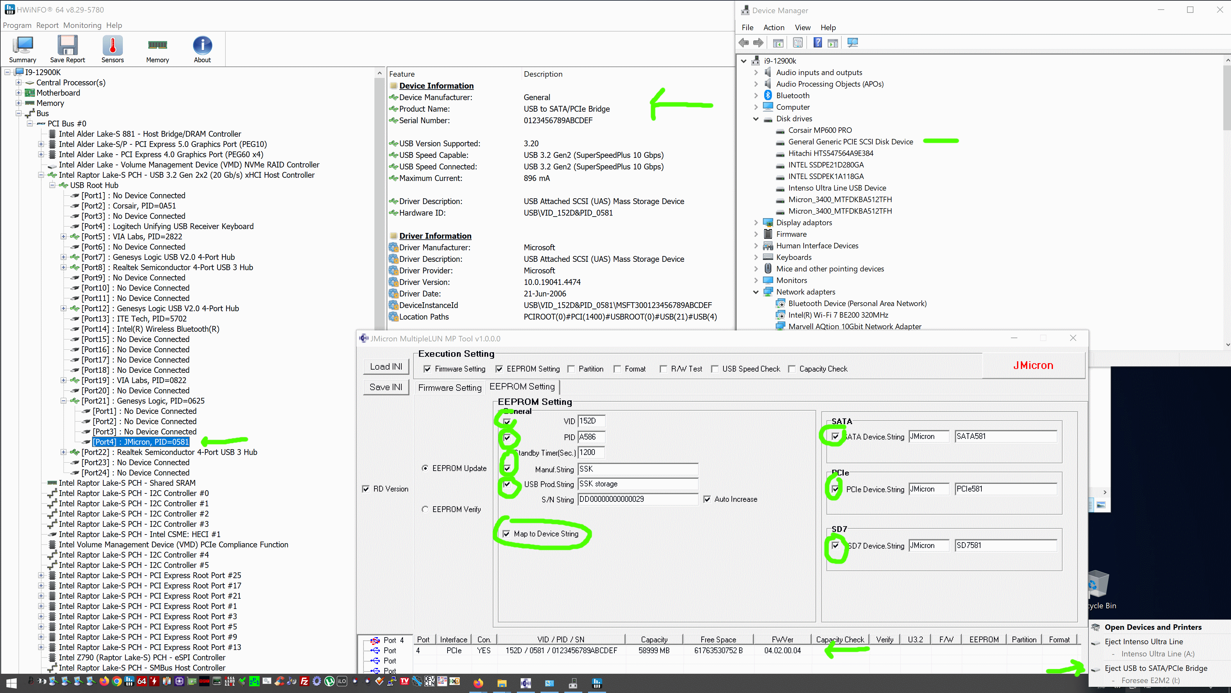The image size is (1231, 693).
Task: Click the running HWiNFO taskbar button
Action: point(596,683)
